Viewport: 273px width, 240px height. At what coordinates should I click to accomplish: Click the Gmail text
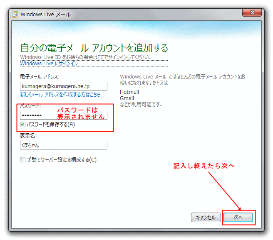(127, 98)
